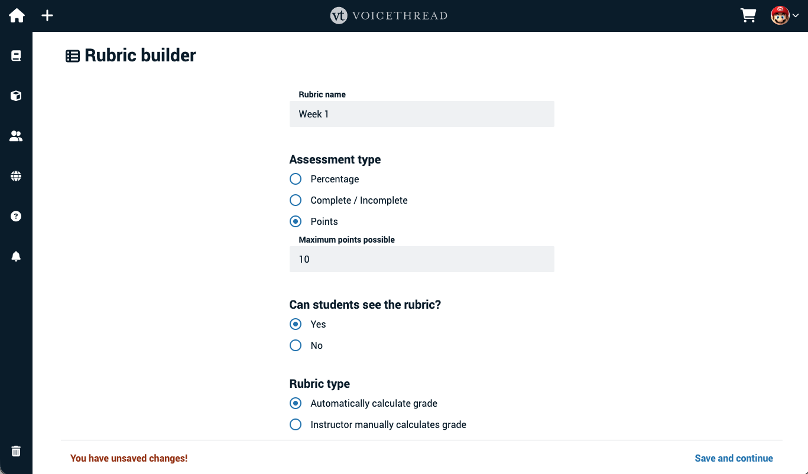Image resolution: width=808 pixels, height=474 pixels.
Task: Open the Contacts people icon
Action: (16, 135)
